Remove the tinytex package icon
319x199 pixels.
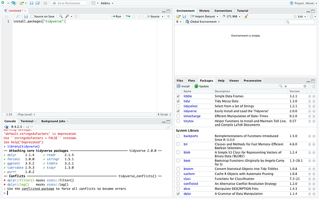point(314,121)
